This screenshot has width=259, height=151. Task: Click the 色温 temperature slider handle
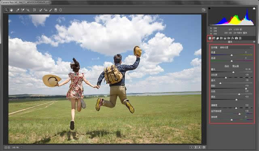231,55
